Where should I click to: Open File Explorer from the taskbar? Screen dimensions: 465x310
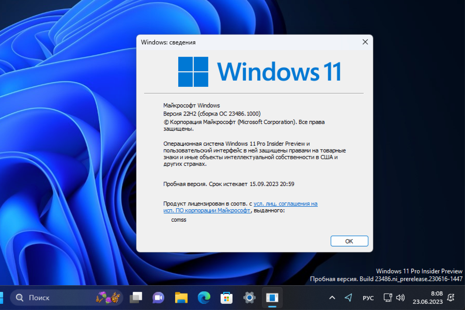(x=181, y=298)
